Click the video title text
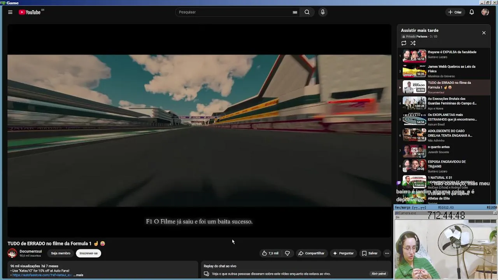The image size is (498, 280). pos(56,243)
